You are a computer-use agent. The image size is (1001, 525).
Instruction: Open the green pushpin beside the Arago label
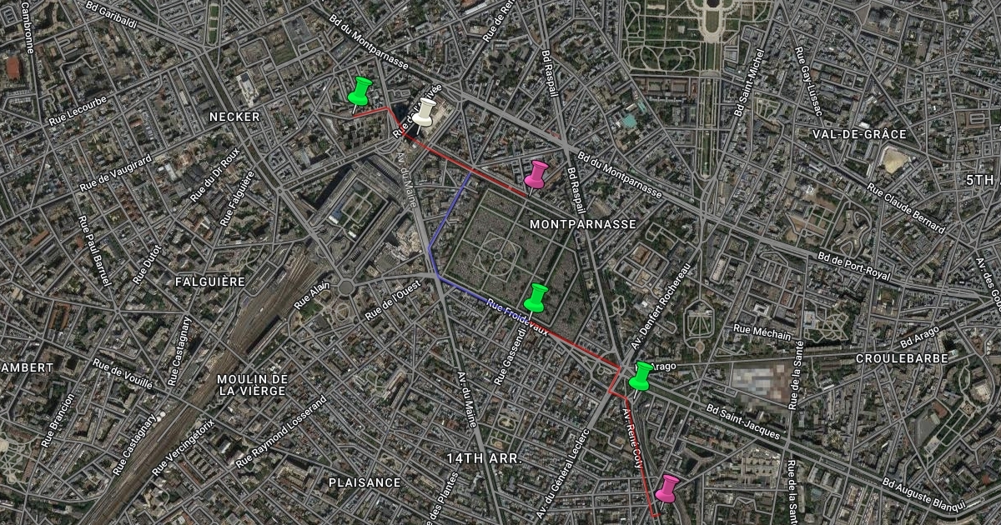641,376
